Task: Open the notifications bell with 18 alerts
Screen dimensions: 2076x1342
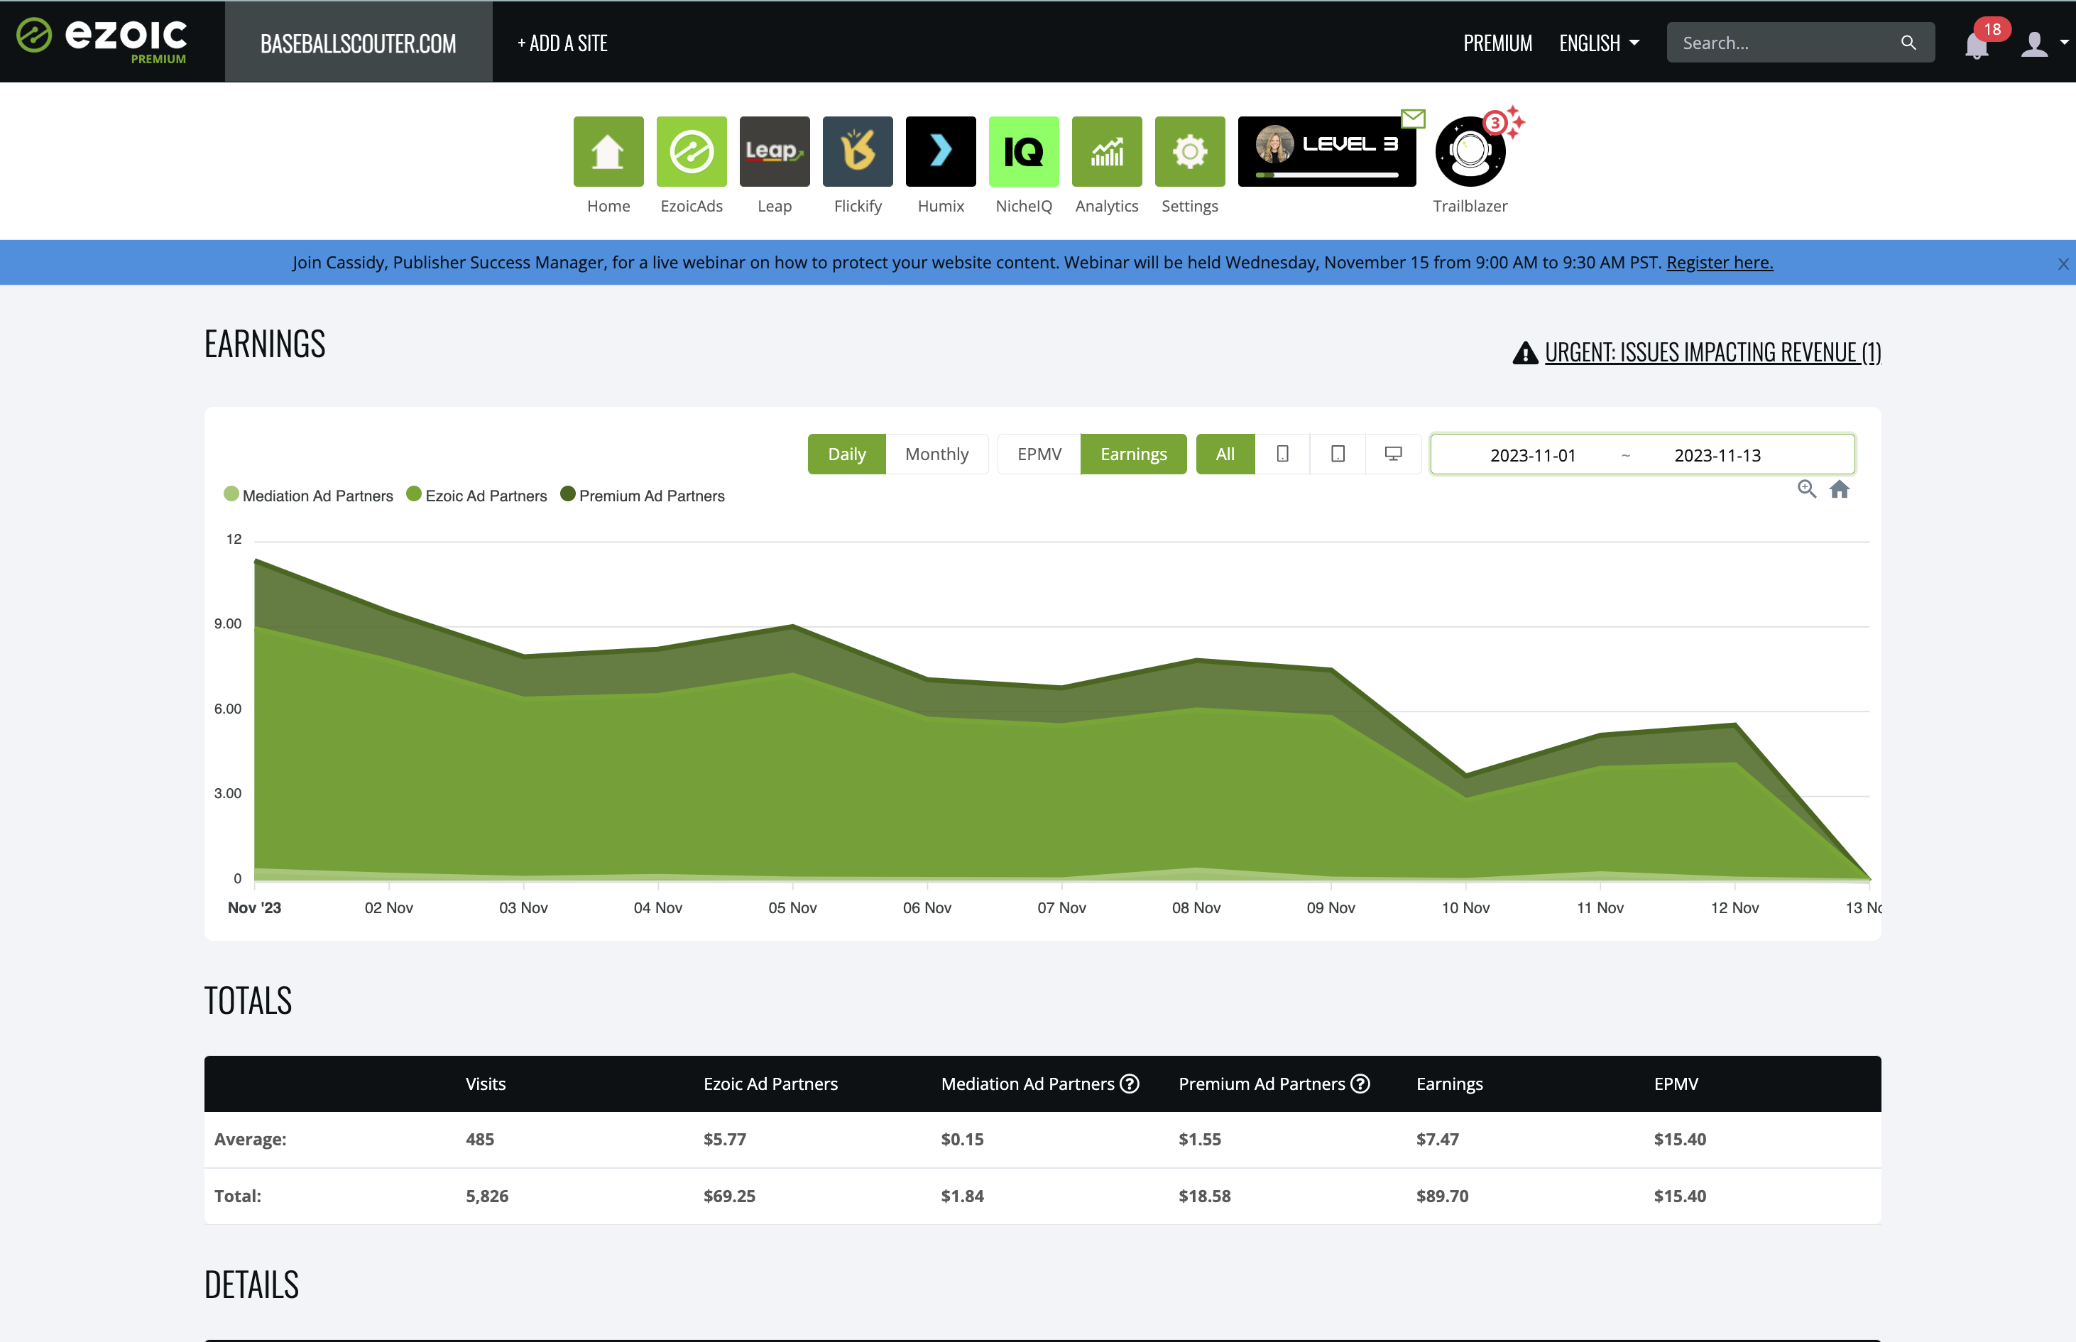Action: tap(1977, 45)
